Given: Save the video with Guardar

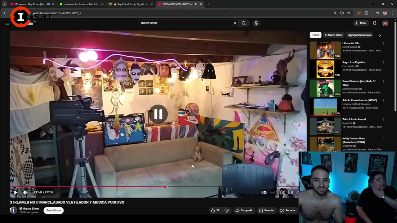Looking at the screenshot, I should click(267, 210).
